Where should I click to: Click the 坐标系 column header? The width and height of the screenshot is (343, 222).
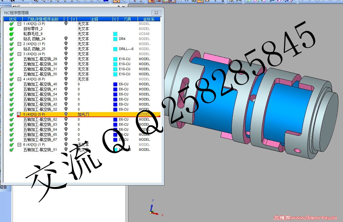point(149,19)
